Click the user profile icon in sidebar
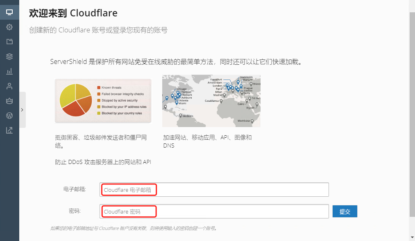The height and width of the screenshot is (241, 415). 9,86
